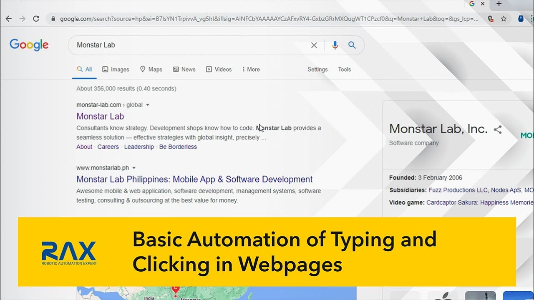Click the 'About 356,000 results' text
The width and height of the screenshot is (534, 300).
tap(126, 89)
